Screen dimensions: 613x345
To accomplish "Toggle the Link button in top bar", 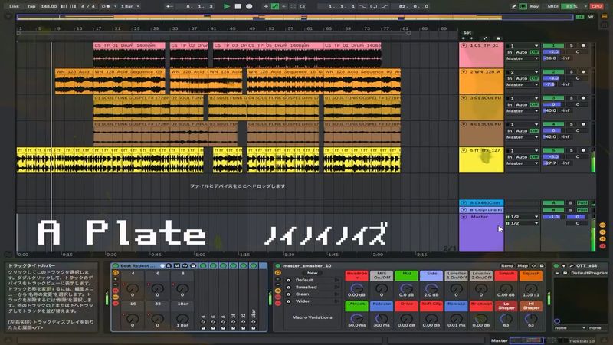I will (14, 6).
